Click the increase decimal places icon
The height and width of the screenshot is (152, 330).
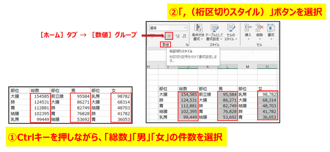[x=177, y=36]
